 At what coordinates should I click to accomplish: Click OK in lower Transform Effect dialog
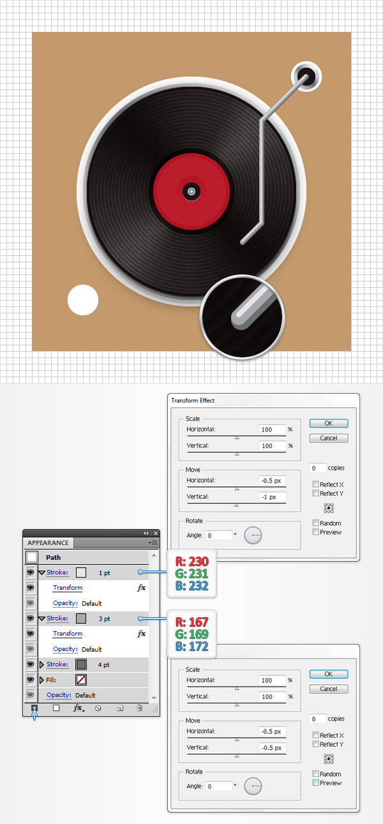tap(329, 674)
